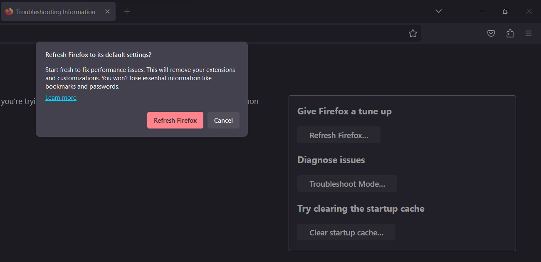Minimize the browser window
This screenshot has width=541, height=262.
[482, 11]
